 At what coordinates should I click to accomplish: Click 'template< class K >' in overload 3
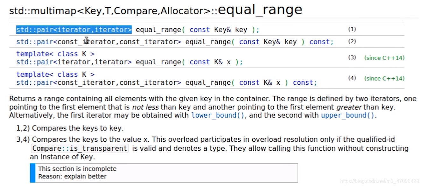click(55, 54)
